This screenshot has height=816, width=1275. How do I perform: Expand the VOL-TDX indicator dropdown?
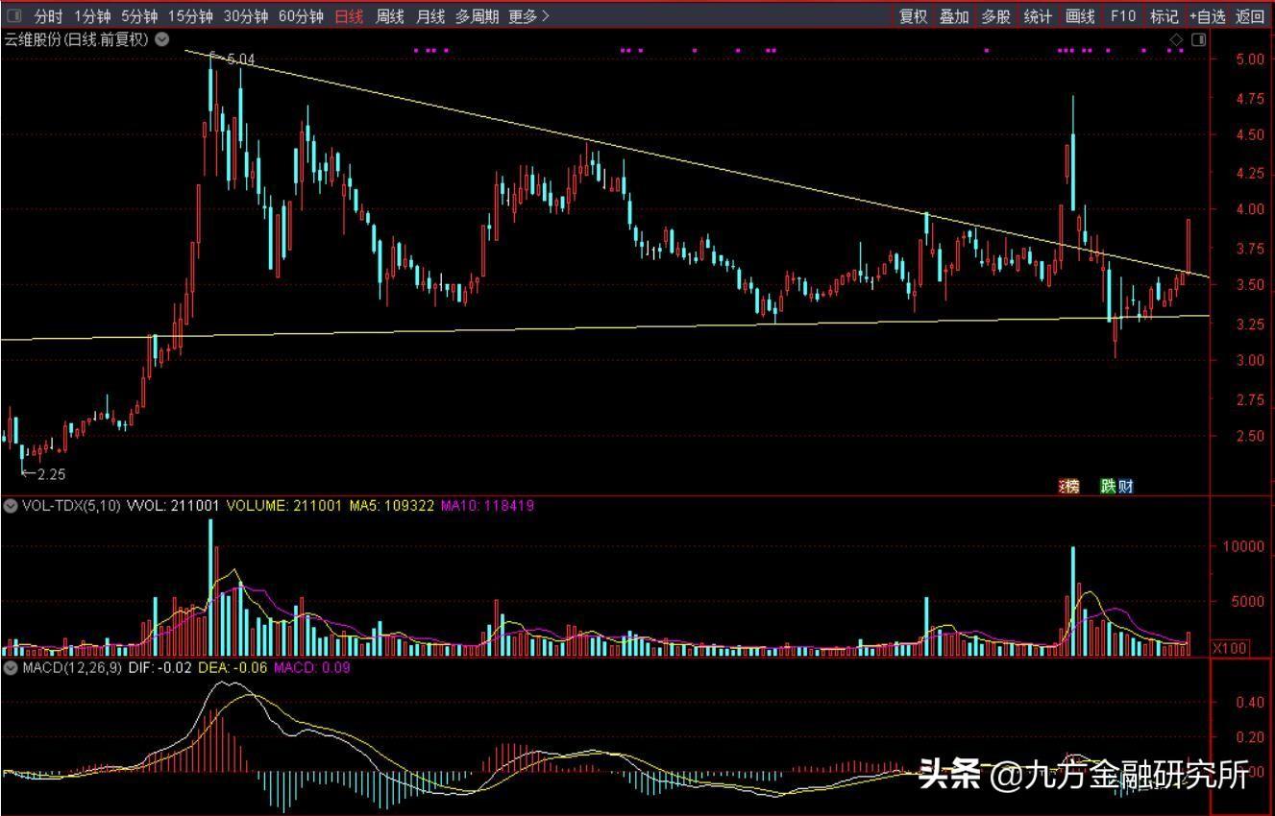pyautogui.click(x=11, y=505)
